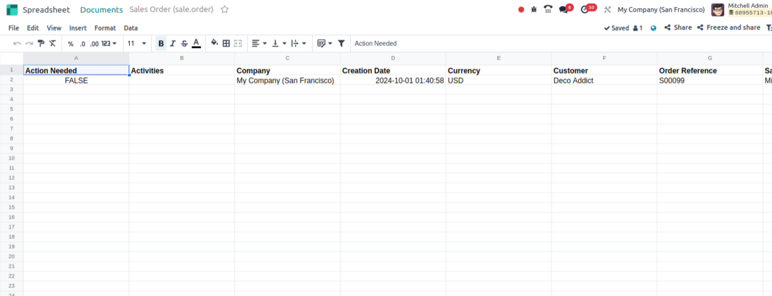Click the paint format brush icon
772x296 pixels.
tap(41, 44)
